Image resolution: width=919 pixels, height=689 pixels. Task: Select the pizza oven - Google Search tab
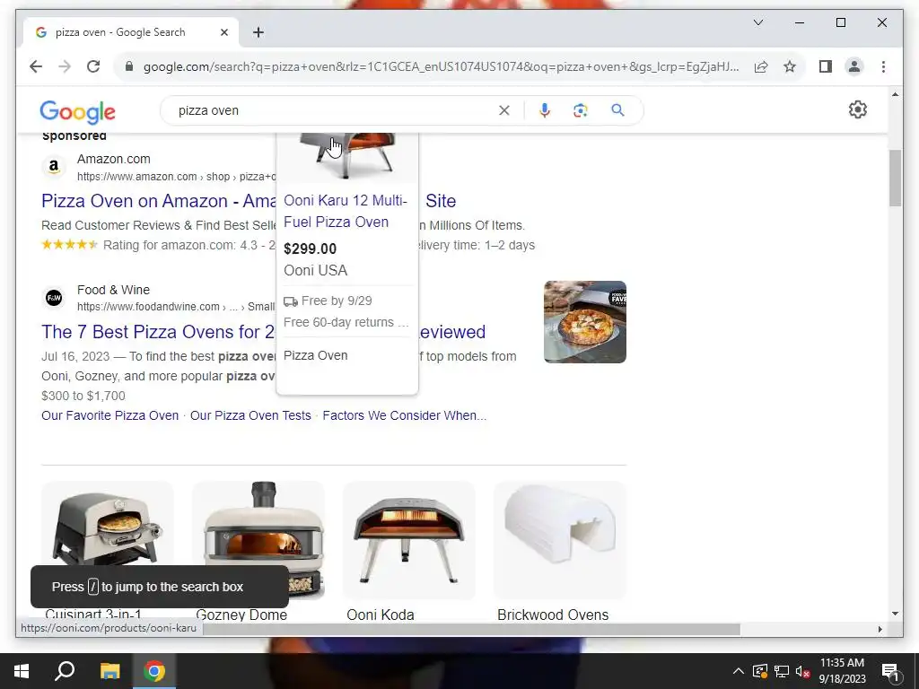coord(131,32)
